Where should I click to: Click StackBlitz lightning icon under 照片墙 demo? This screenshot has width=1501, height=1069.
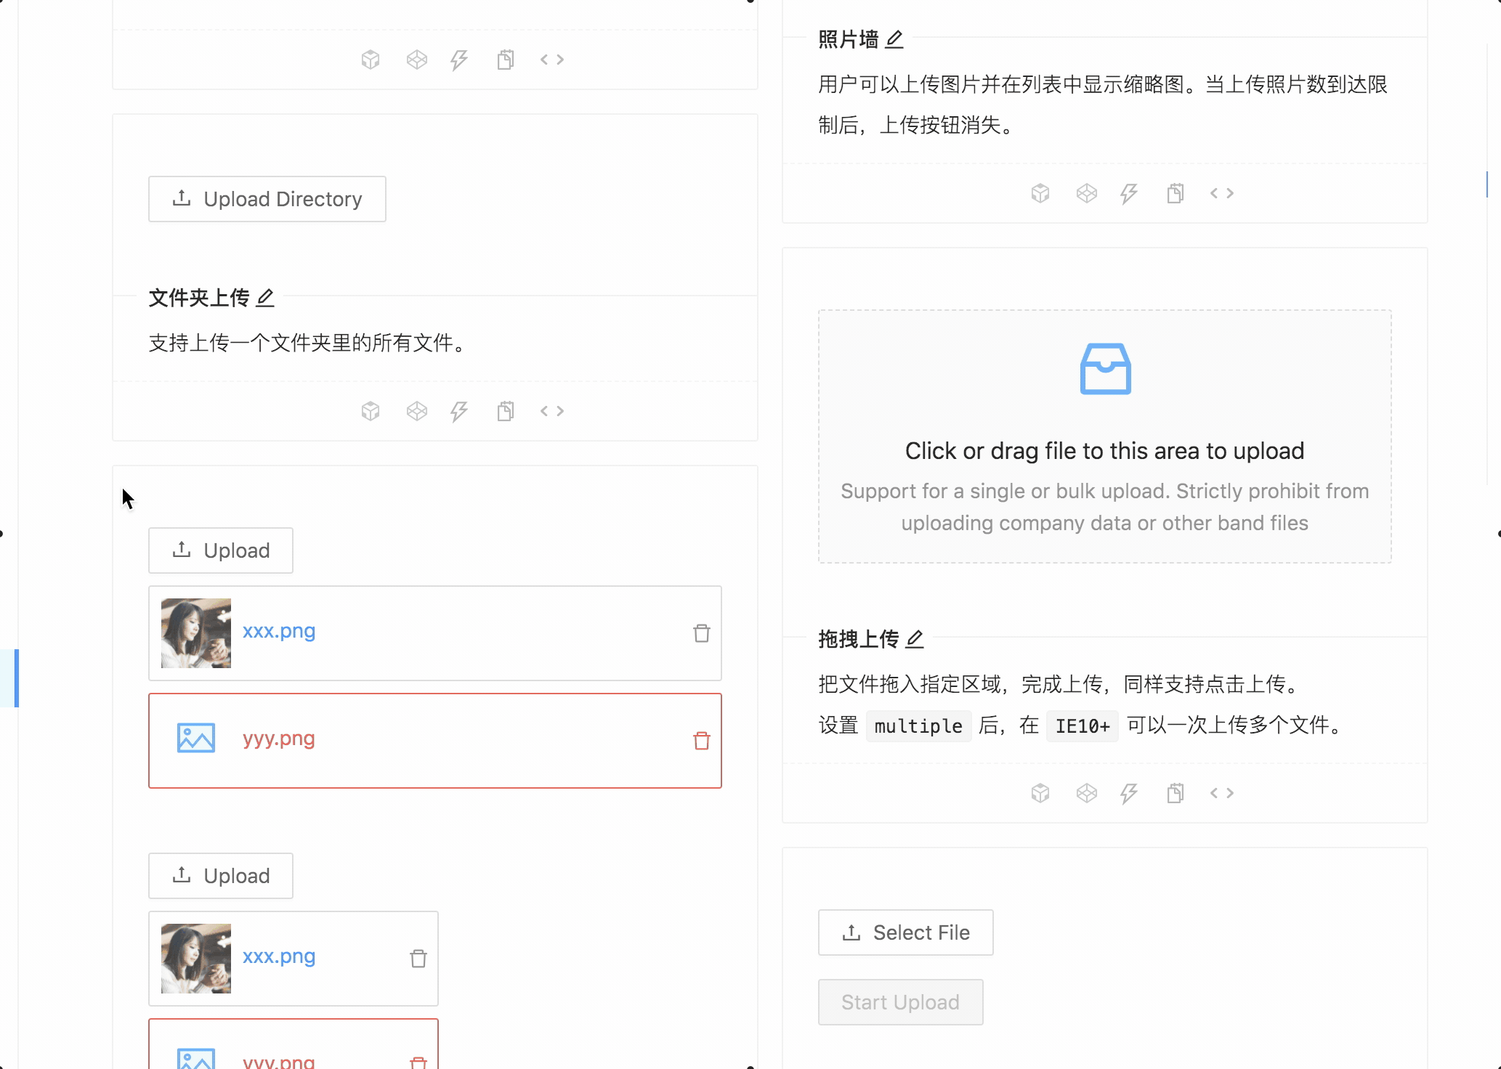coord(1129,193)
